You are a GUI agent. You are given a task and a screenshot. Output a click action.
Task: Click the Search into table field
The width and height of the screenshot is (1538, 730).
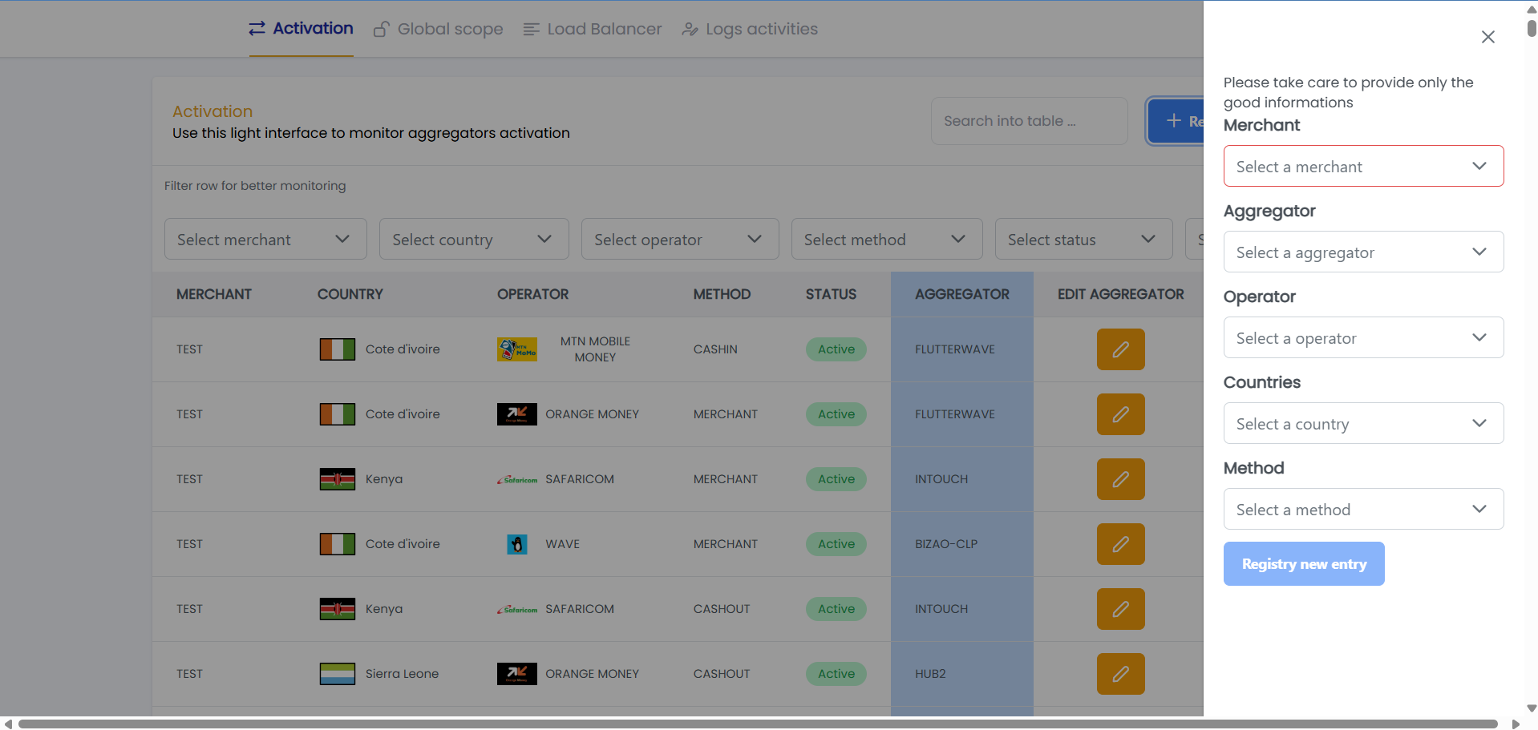coord(1029,121)
